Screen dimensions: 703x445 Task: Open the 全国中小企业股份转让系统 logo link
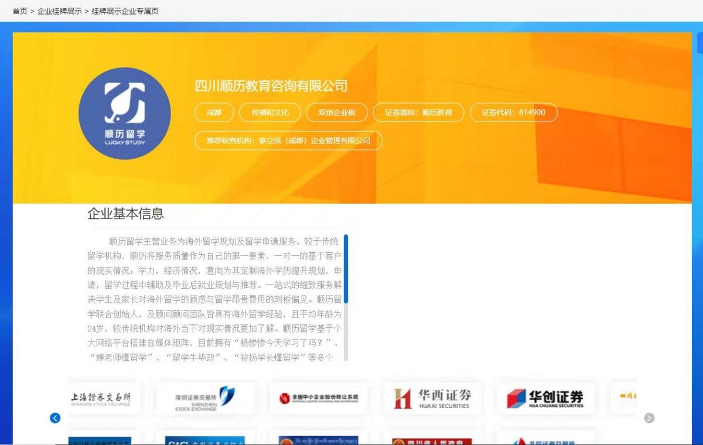point(319,399)
